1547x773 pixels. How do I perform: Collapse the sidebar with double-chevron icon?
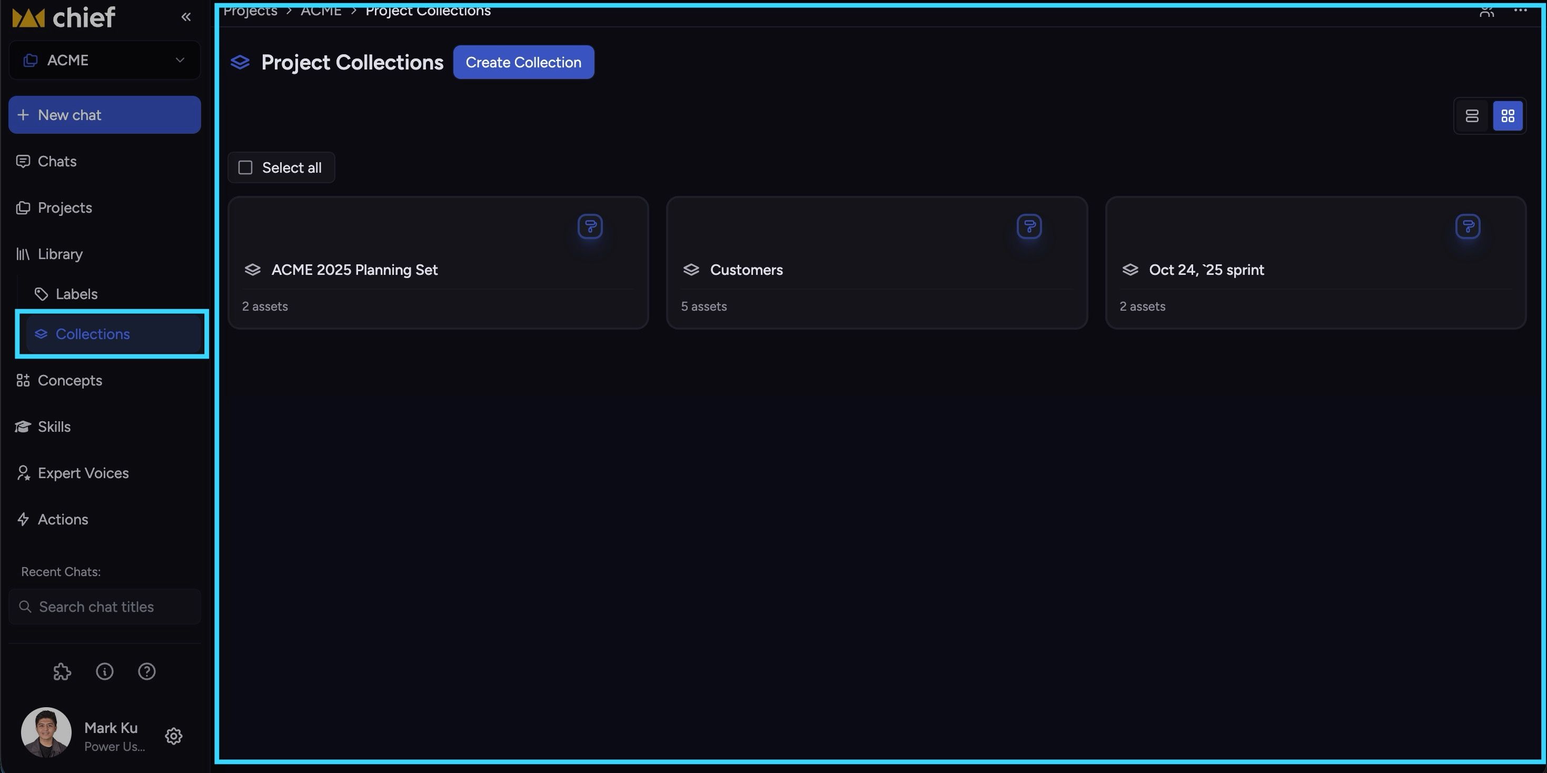(x=186, y=17)
